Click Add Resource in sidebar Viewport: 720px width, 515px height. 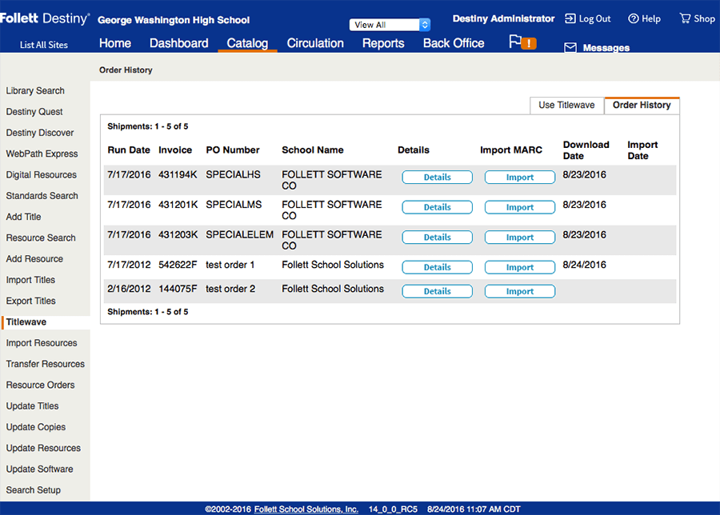pos(34,259)
